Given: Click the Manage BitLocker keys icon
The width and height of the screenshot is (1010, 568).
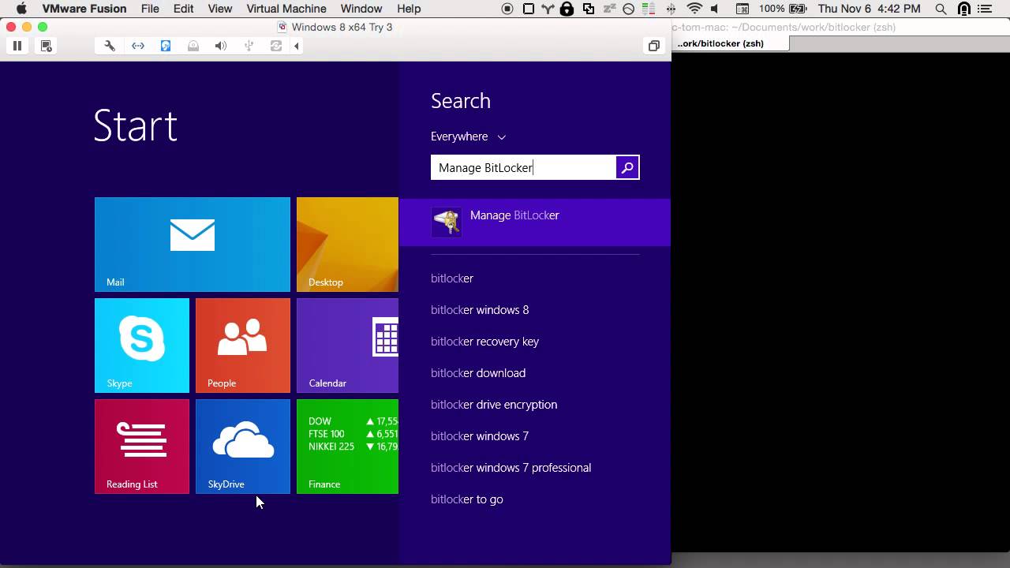Looking at the screenshot, I should tap(447, 222).
